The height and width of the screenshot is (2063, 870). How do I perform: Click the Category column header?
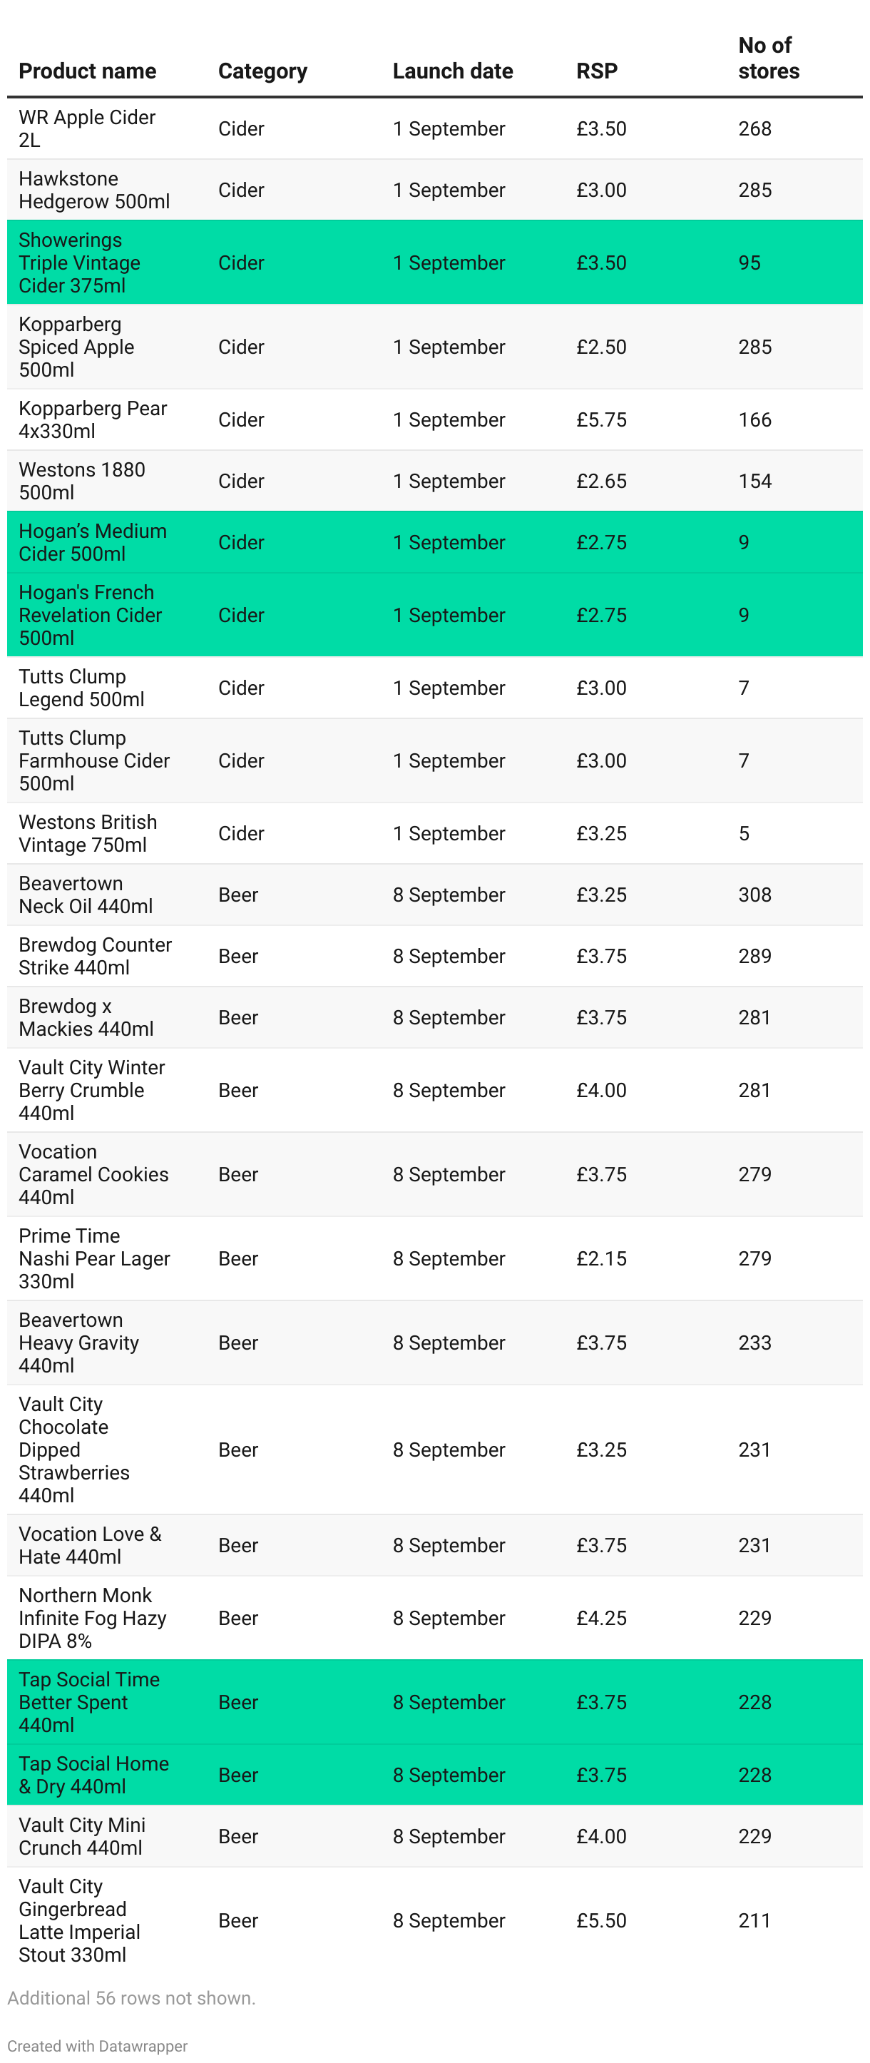262,71
